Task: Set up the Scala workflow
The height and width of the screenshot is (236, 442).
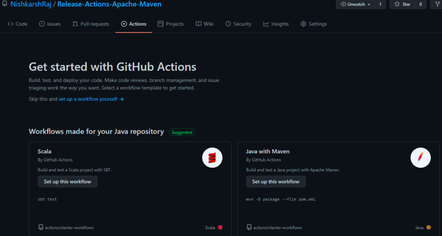Action: (67, 182)
